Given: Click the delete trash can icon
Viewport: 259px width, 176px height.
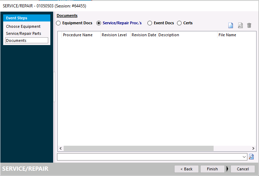Looking at the screenshot, I should coord(249,25).
